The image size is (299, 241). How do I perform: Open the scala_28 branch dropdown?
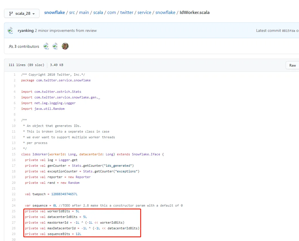point(22,14)
